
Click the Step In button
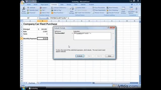[x=90, y=56]
